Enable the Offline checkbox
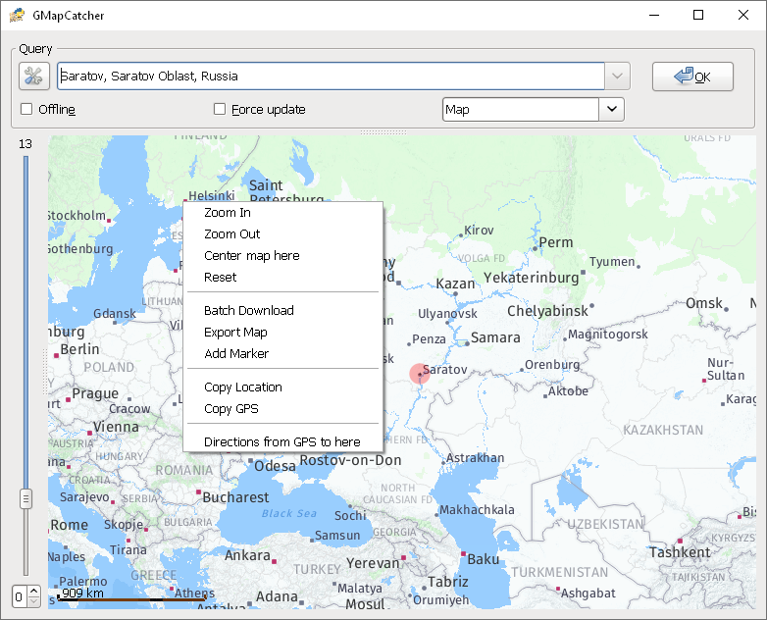 coord(26,109)
